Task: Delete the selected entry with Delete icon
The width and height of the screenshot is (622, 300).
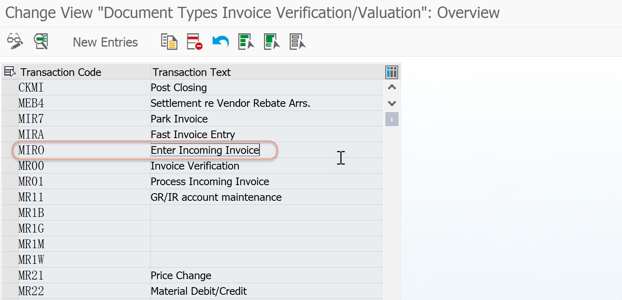Action: coord(194,41)
